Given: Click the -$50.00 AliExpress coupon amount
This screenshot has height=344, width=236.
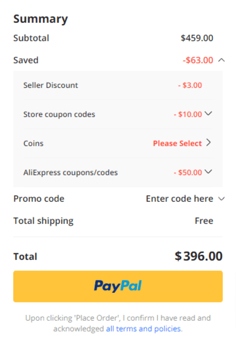Looking at the screenshot, I should [188, 172].
